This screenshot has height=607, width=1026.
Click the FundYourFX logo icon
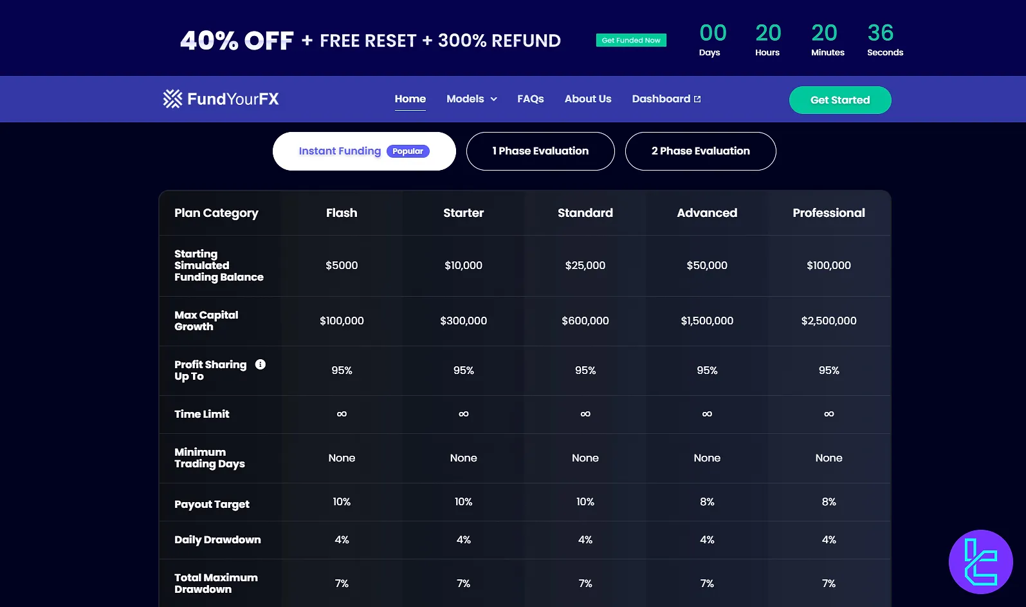[x=172, y=98]
